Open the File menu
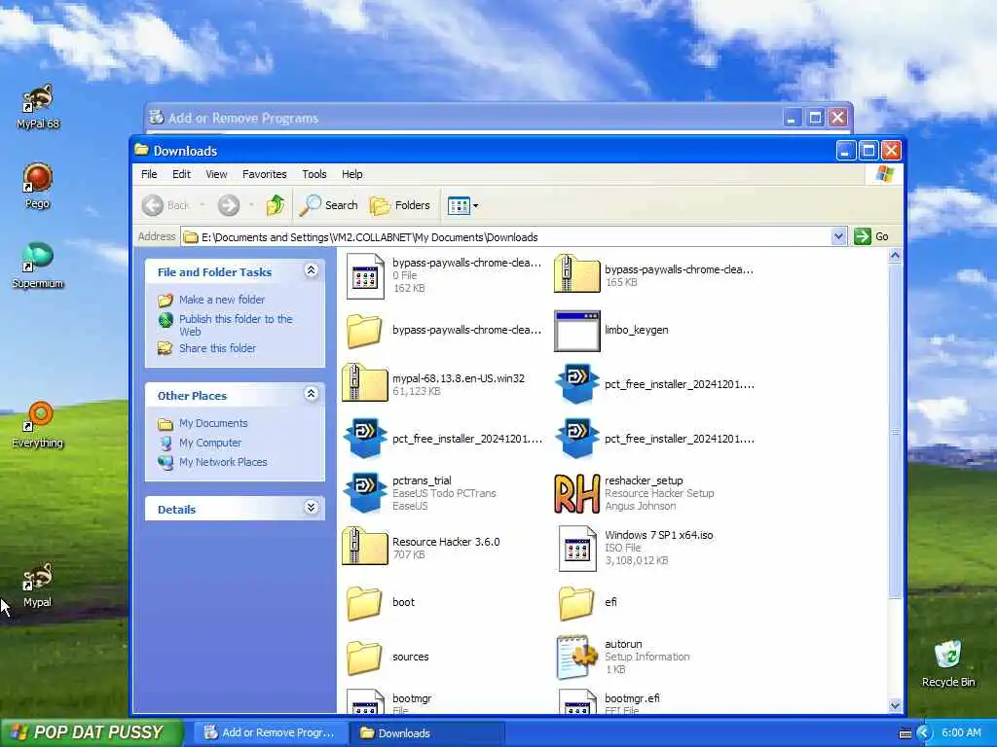Image resolution: width=997 pixels, height=747 pixels. point(149,174)
